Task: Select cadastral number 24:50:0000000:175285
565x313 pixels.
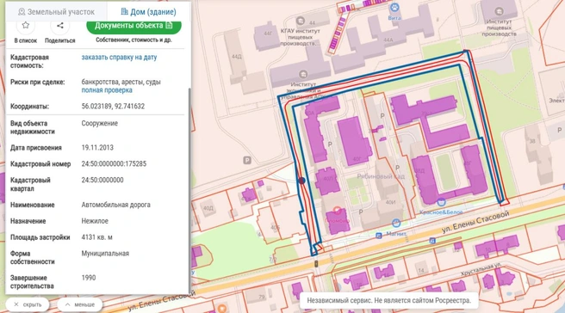Action: [x=114, y=163]
